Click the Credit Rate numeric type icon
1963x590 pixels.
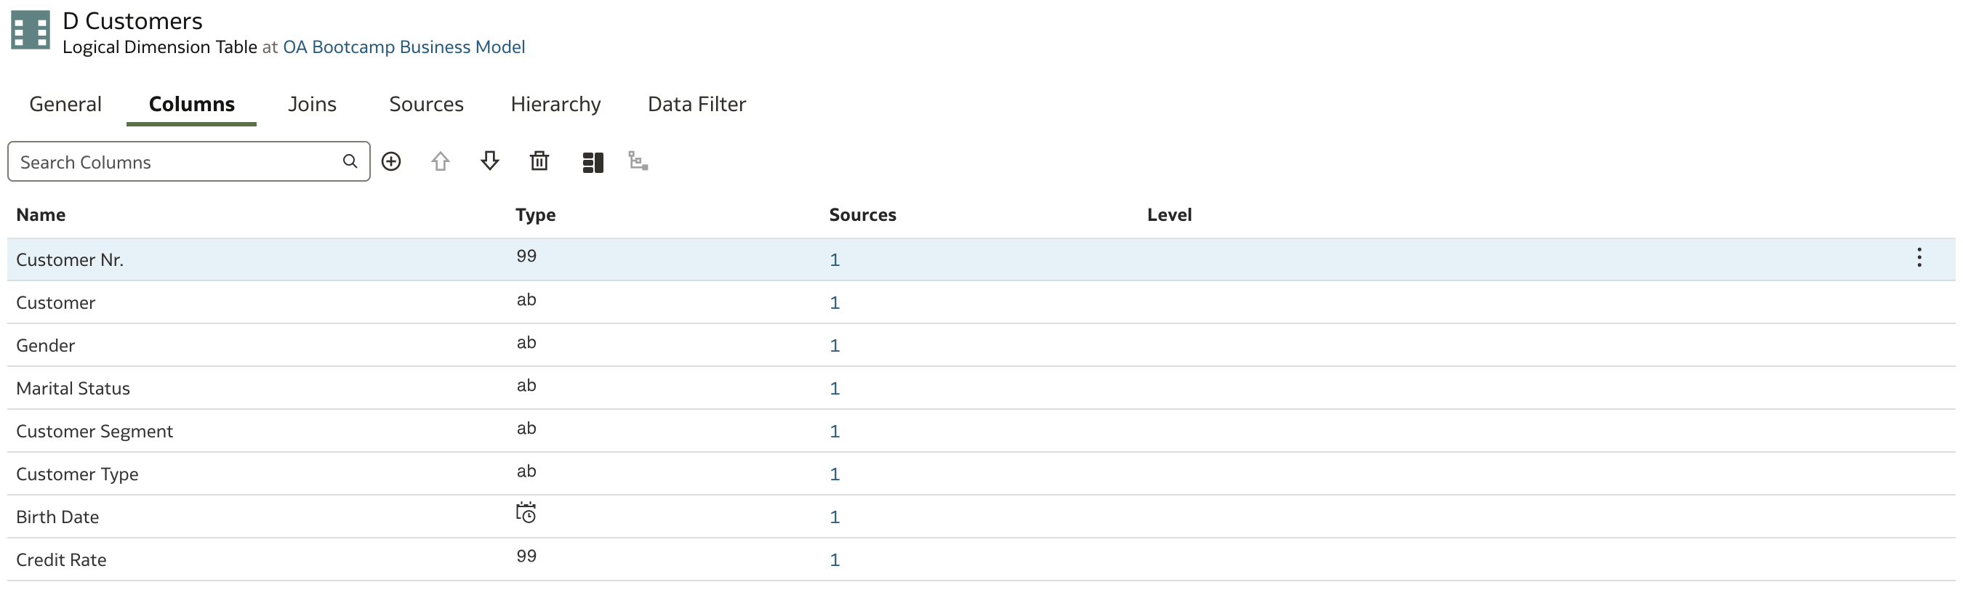(x=526, y=557)
